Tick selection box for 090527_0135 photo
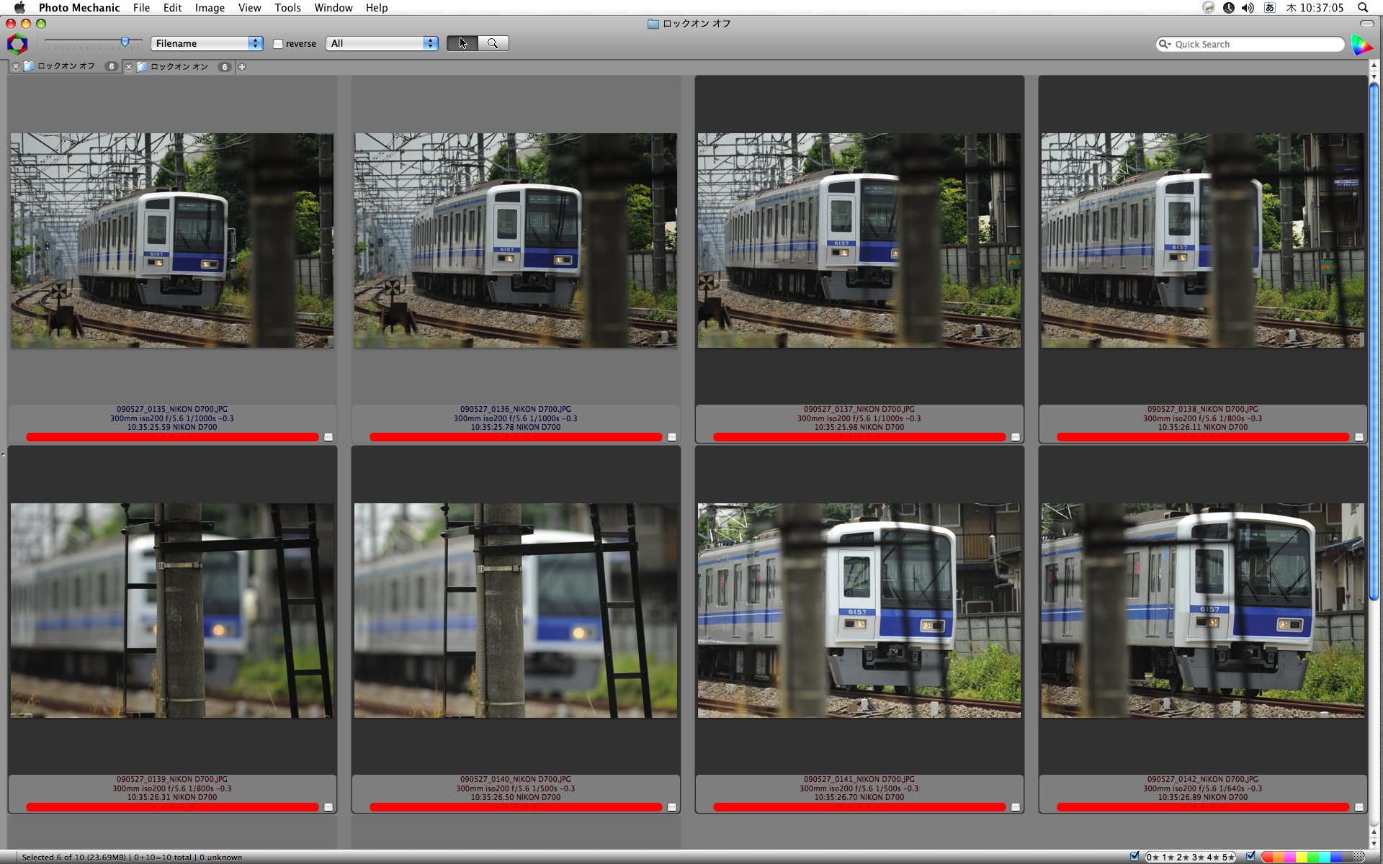 click(x=328, y=437)
